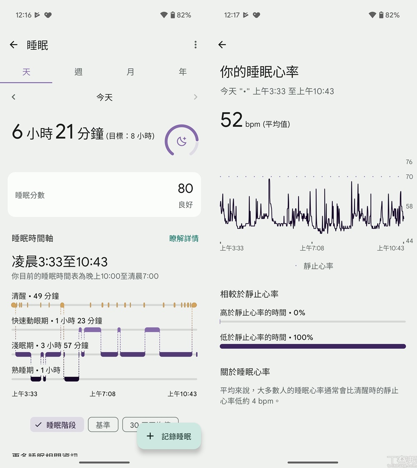The image size is (417, 468).
Task: Tap the 相較於靜止心率 heading
Action: pos(249,294)
